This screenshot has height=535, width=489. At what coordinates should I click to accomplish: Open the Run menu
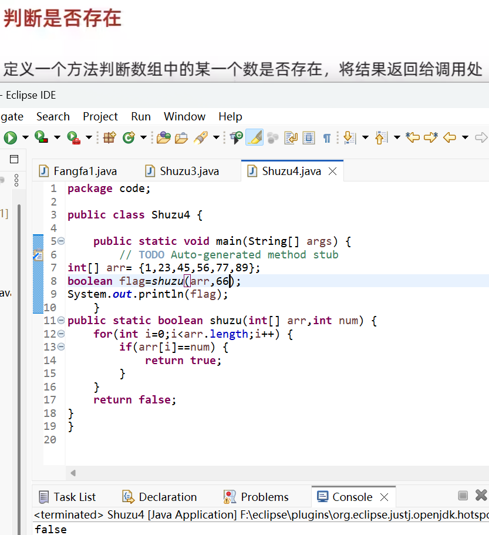(141, 117)
